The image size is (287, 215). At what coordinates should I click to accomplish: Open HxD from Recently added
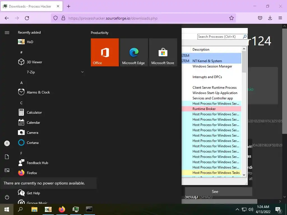tap(51, 42)
